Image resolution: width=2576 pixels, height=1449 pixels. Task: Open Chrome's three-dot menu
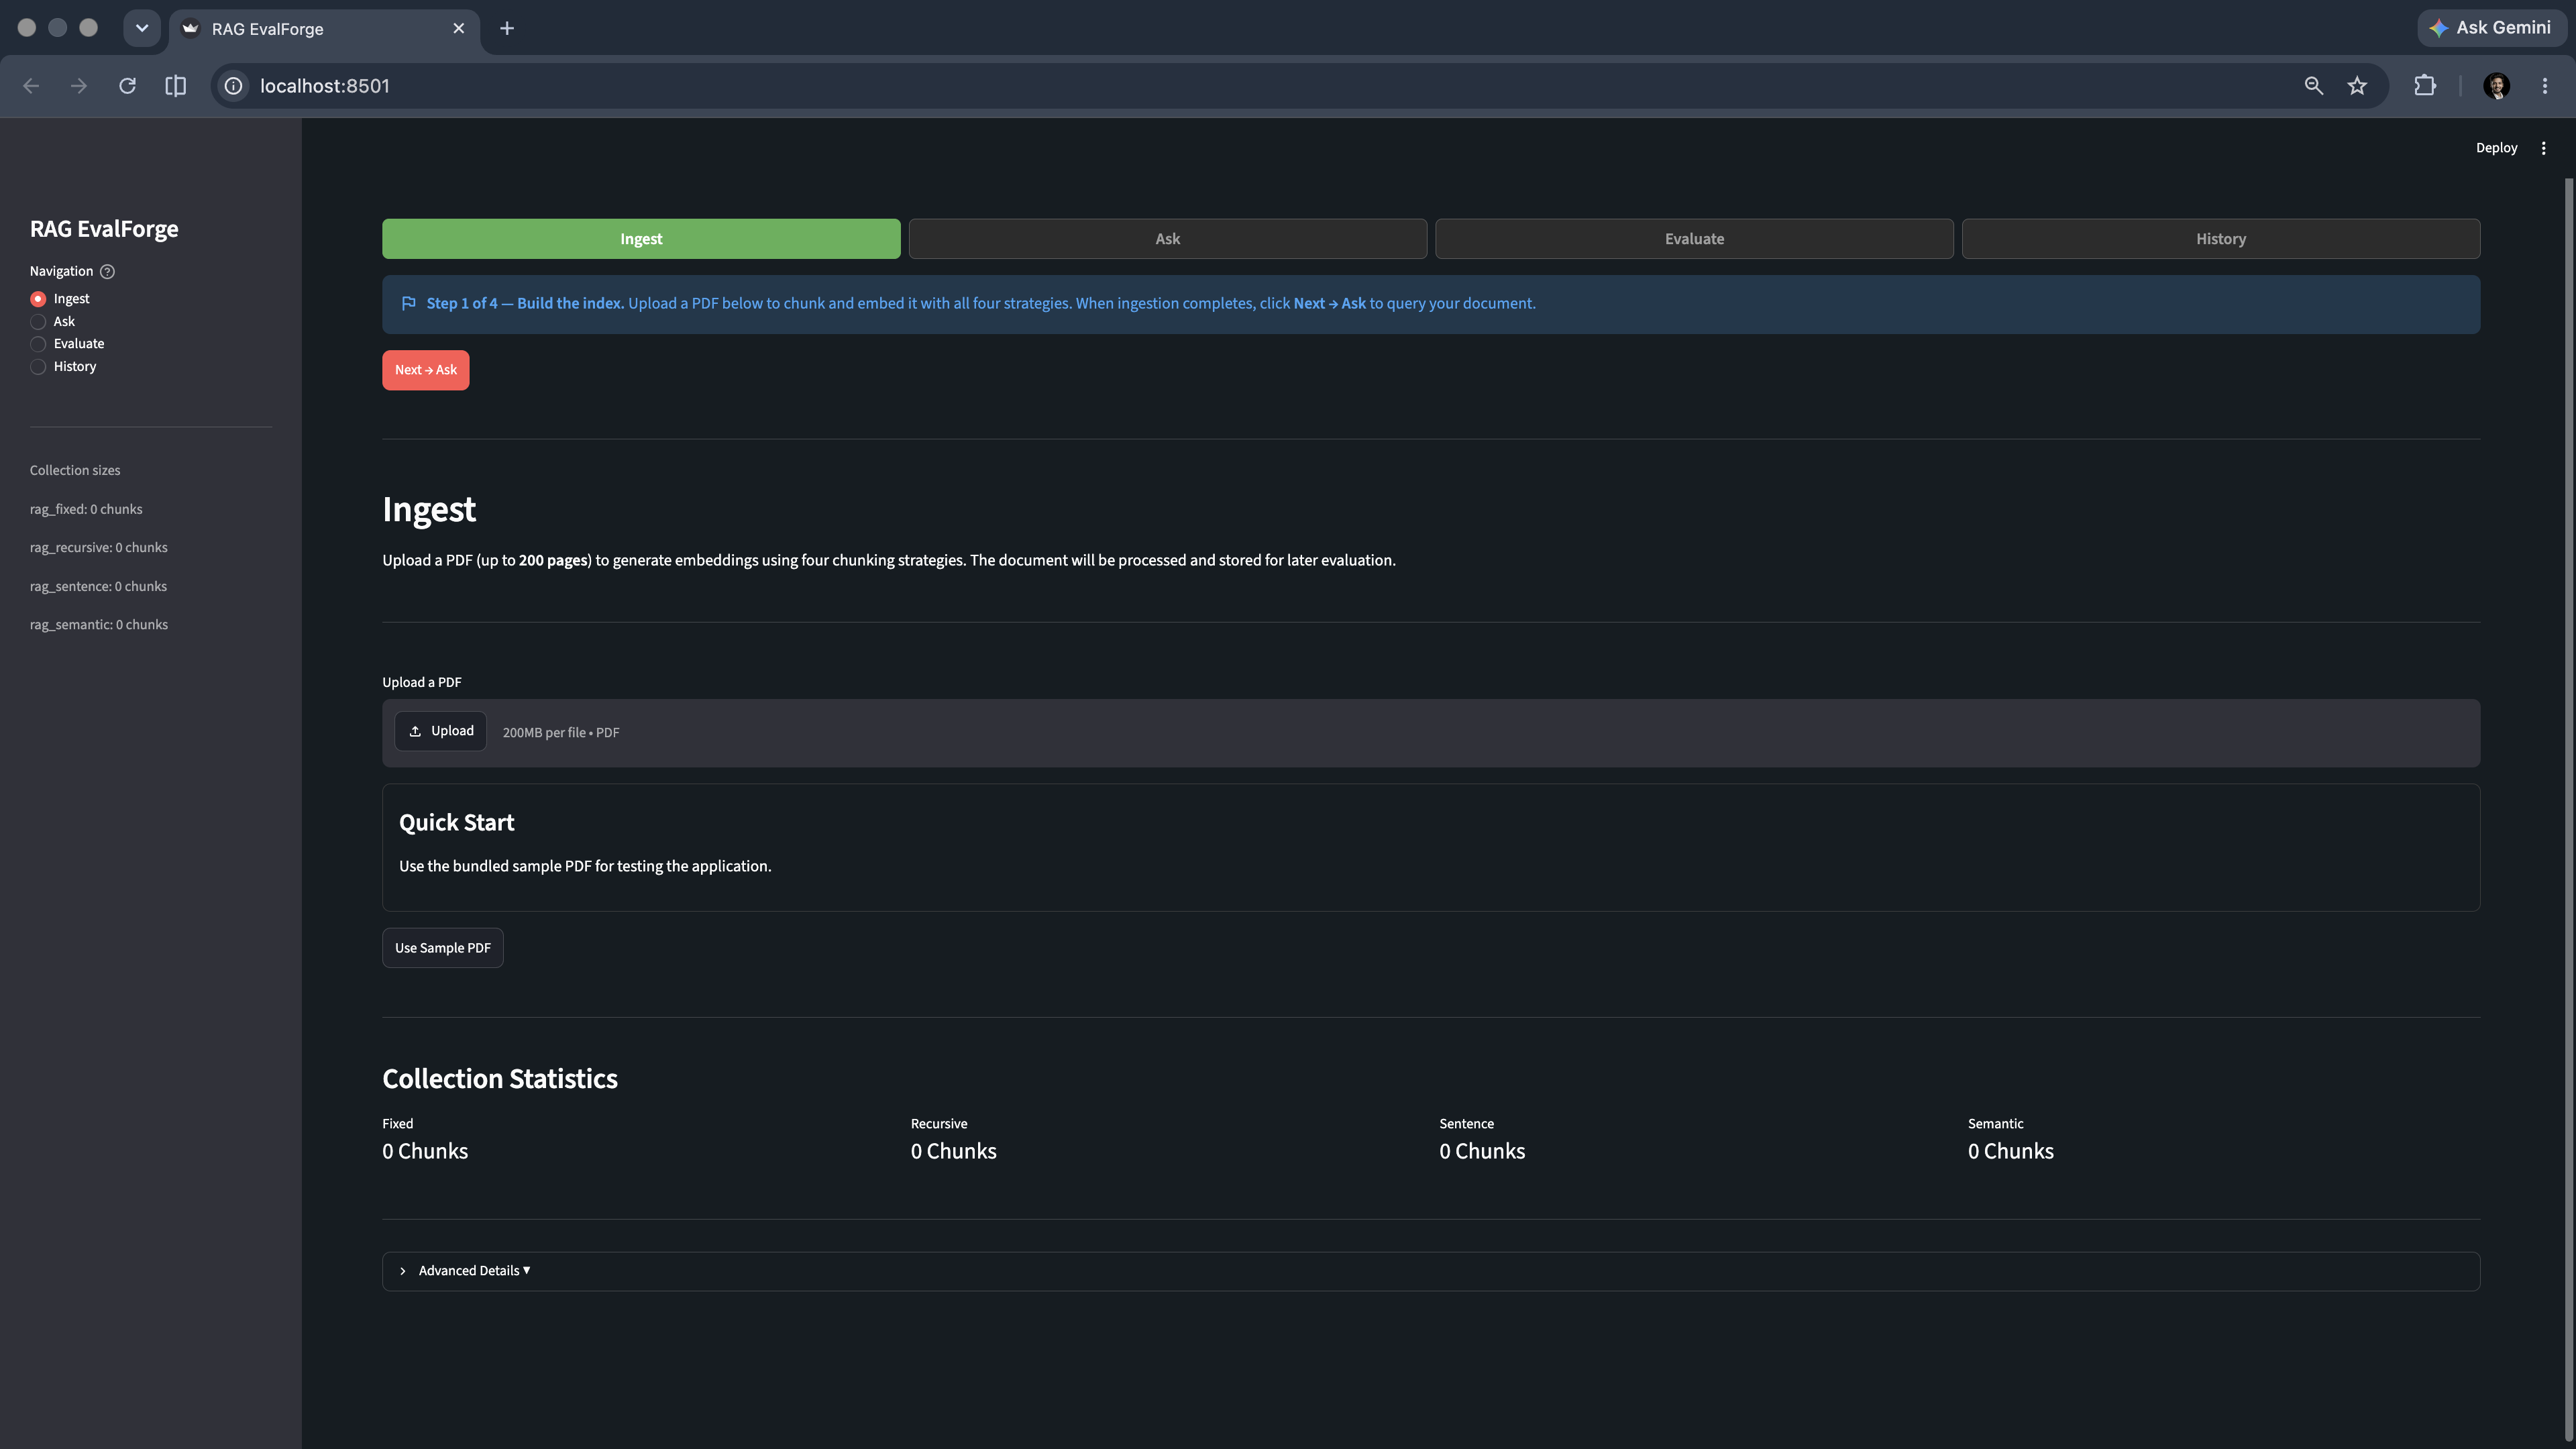[x=2545, y=86]
